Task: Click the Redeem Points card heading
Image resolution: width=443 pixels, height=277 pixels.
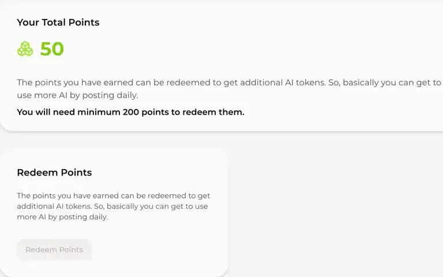Action: click(x=54, y=173)
